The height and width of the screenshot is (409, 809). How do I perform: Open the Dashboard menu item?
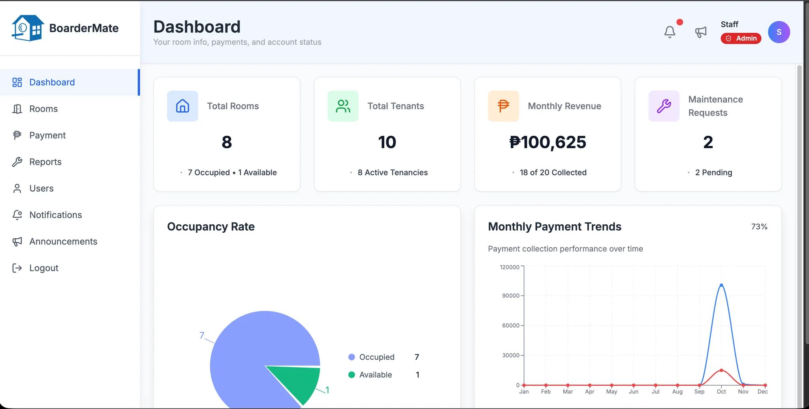pyautogui.click(x=70, y=82)
